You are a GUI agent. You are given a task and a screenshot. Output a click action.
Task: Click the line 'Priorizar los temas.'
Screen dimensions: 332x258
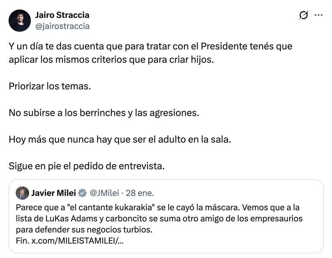coord(50,87)
